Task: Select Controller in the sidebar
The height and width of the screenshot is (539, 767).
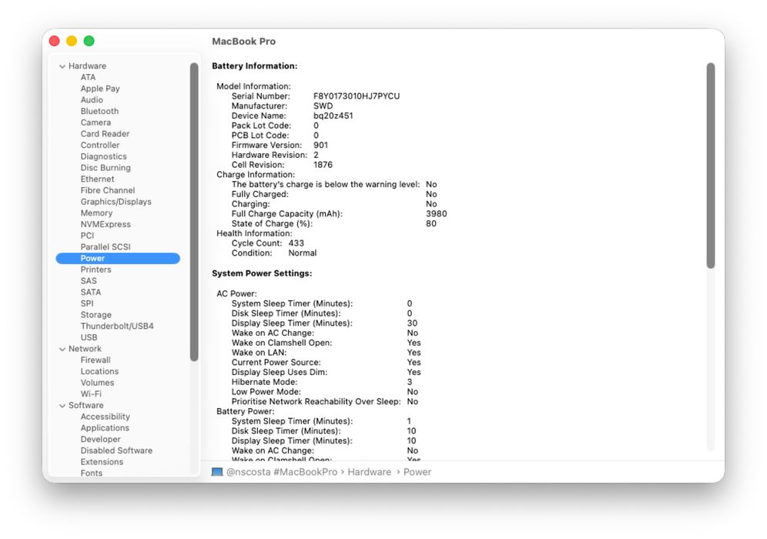Action: point(100,145)
